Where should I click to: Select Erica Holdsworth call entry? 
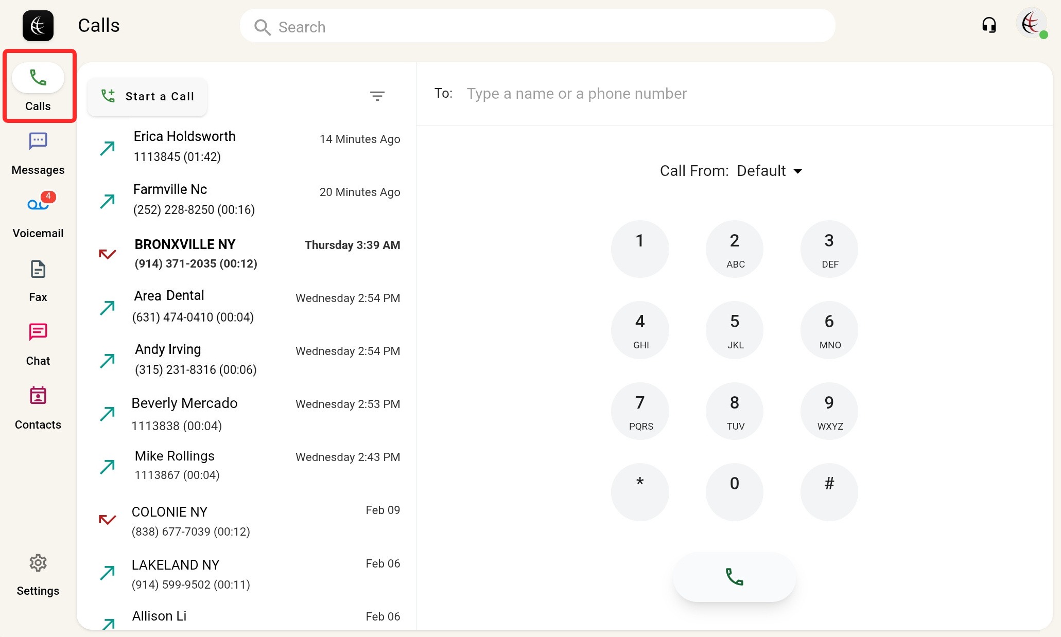[x=246, y=147]
